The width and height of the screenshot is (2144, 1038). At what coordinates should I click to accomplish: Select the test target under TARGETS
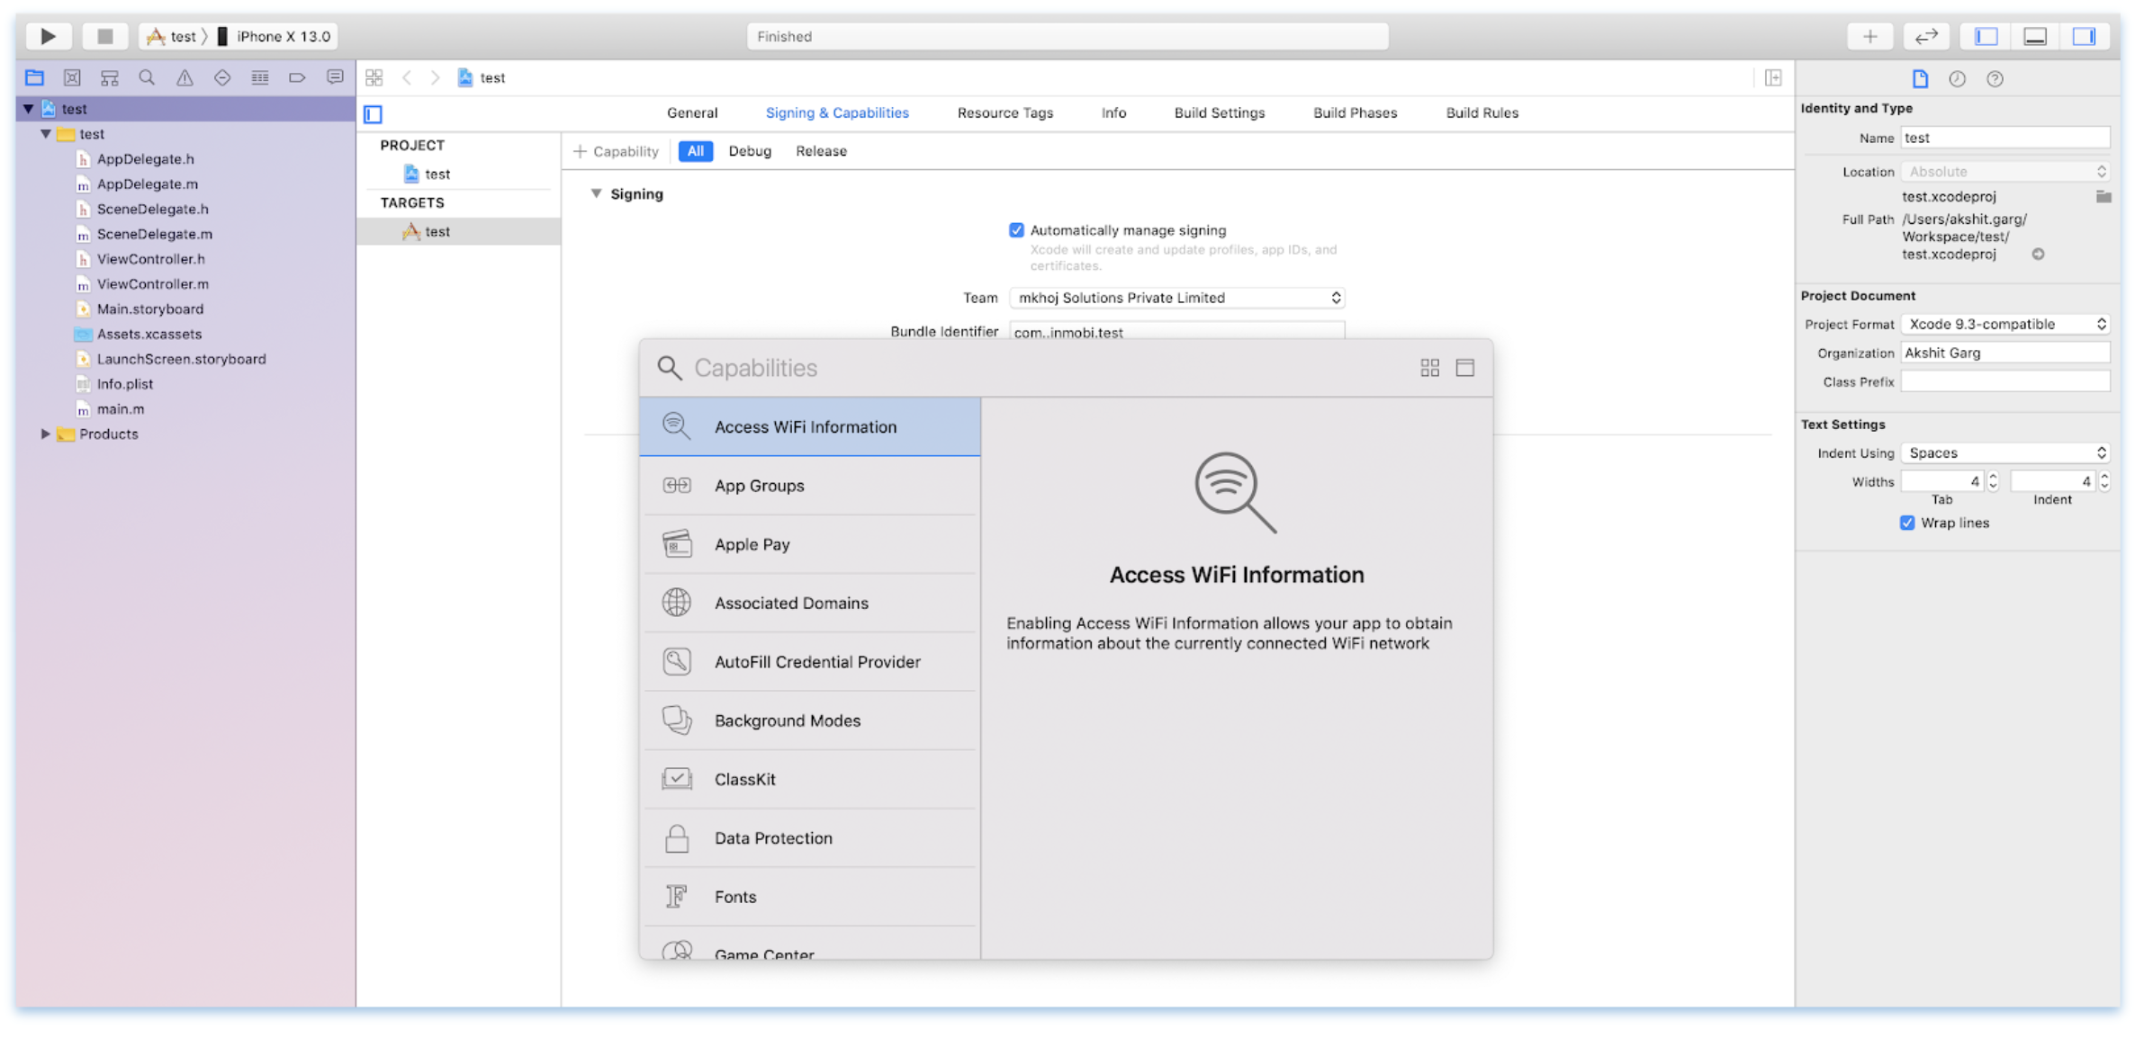(x=458, y=231)
